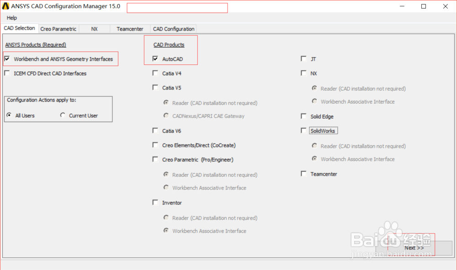Choose Reader option under Creo Parametric
The width and height of the screenshot is (457, 270).
point(166,175)
